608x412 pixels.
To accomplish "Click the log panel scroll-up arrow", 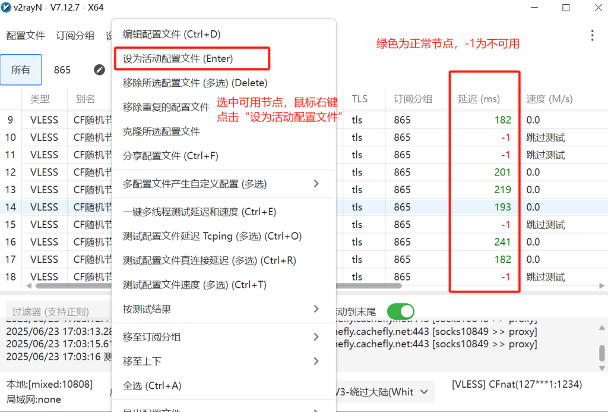I will (x=602, y=328).
